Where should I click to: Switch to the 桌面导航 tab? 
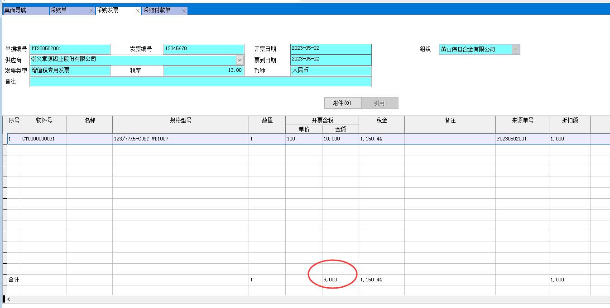point(23,10)
